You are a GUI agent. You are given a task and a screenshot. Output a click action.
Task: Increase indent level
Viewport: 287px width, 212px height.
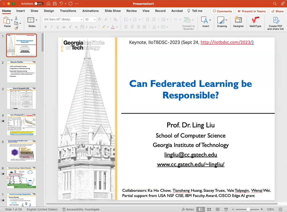[154, 19]
